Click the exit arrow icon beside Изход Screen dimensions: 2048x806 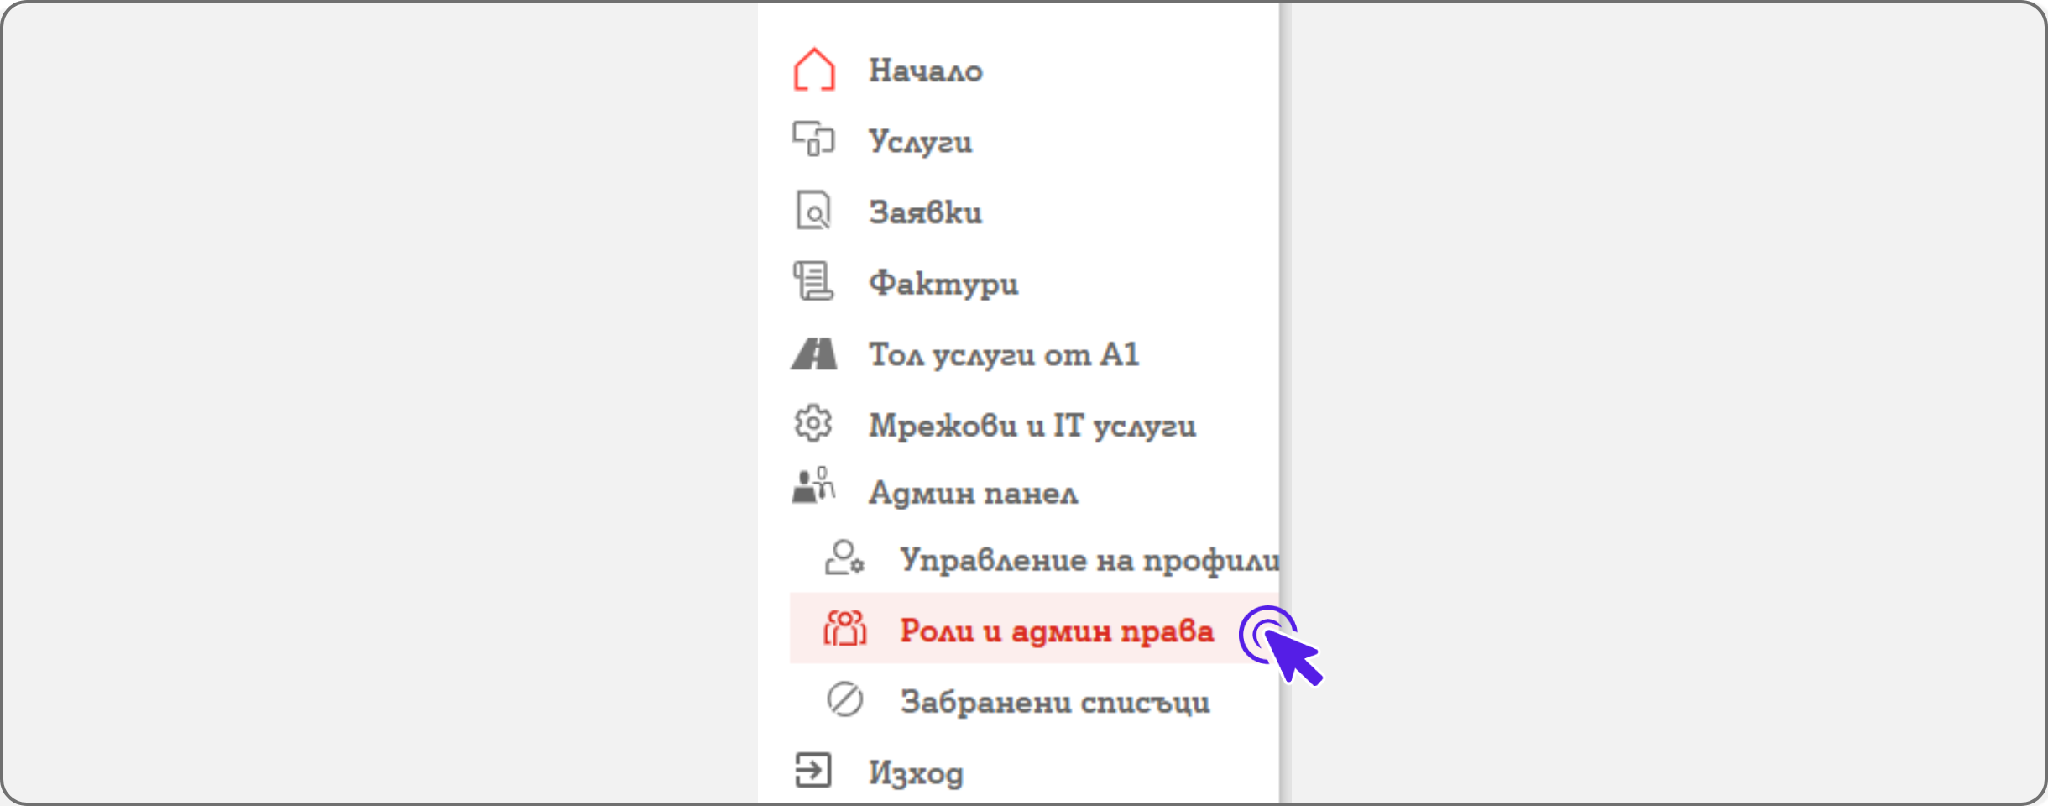pyautogui.click(x=812, y=770)
